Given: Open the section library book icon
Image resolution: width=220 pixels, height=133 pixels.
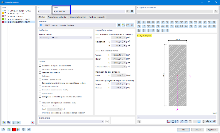Looking at the screenshot, I should point(132,11).
